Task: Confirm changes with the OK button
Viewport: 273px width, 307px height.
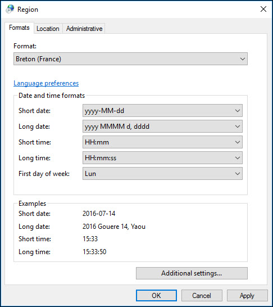Action: coord(156,295)
